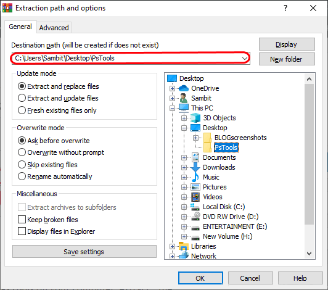Click the OneDrive cloud icon
Image resolution: width=328 pixels, height=290 pixels.
click(x=184, y=88)
